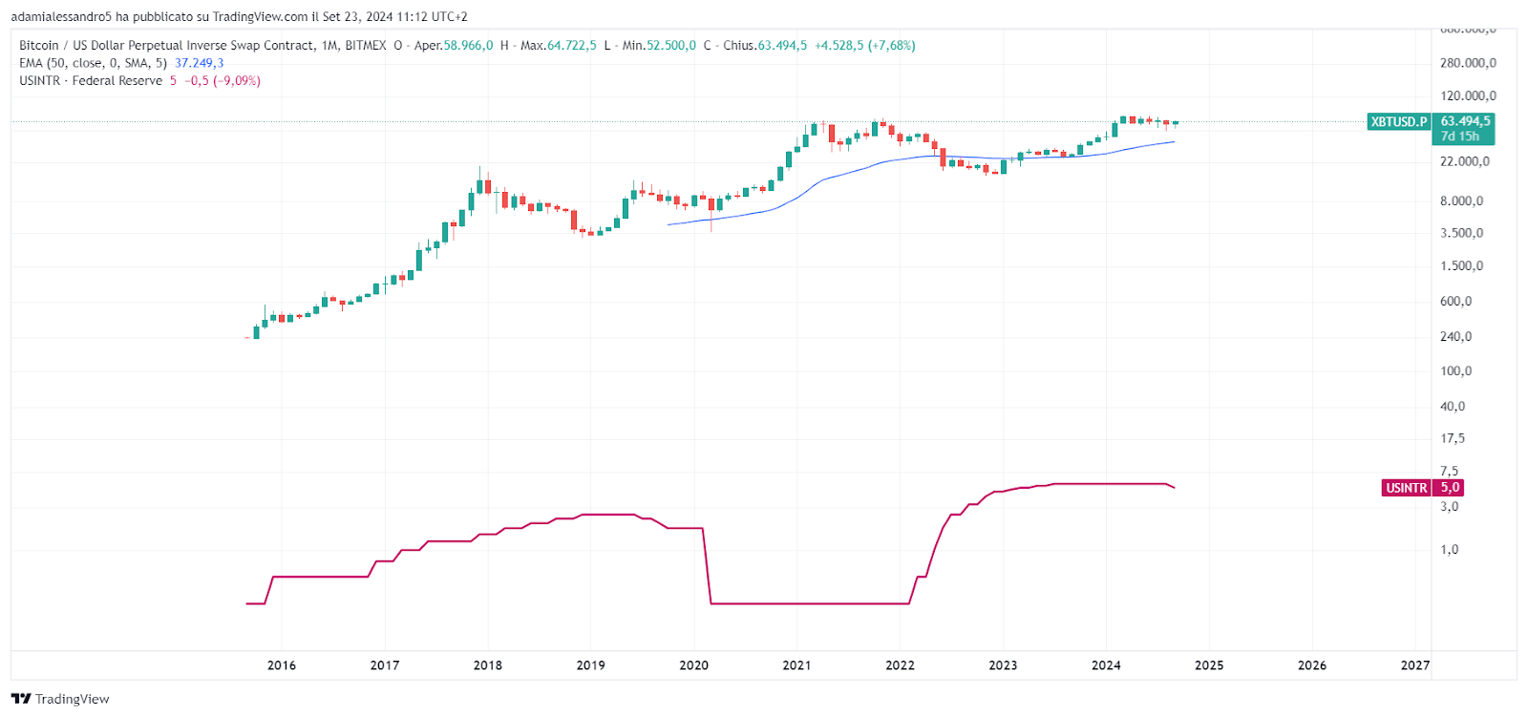The image size is (1528, 717).
Task: Click the 280.000,0 price axis label
Action: point(1468,63)
